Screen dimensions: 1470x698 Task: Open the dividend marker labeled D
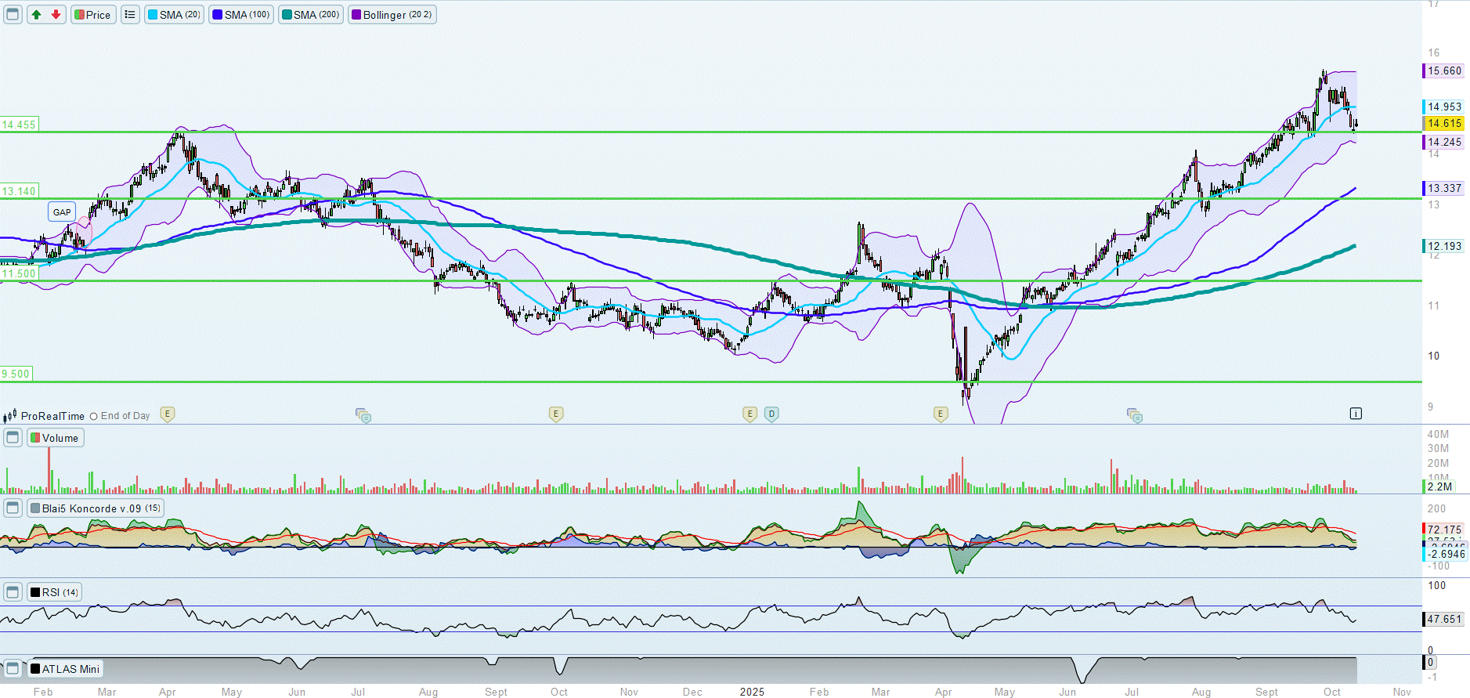tap(771, 414)
